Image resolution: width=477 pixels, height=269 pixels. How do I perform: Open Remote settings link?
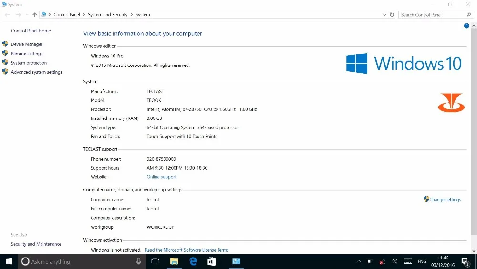27,54
